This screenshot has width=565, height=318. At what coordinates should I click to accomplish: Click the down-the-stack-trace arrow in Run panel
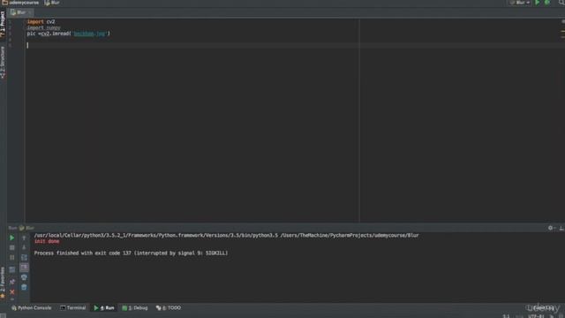tap(24, 247)
